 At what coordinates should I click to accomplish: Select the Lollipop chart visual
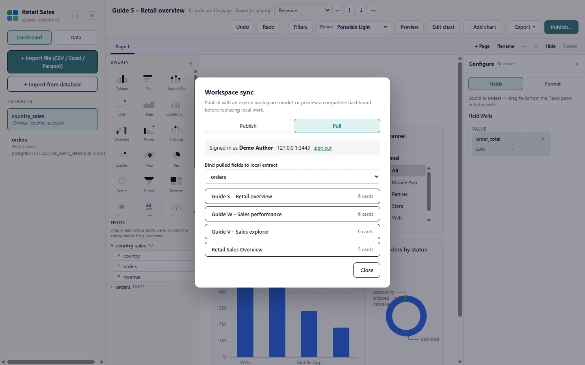(176, 133)
